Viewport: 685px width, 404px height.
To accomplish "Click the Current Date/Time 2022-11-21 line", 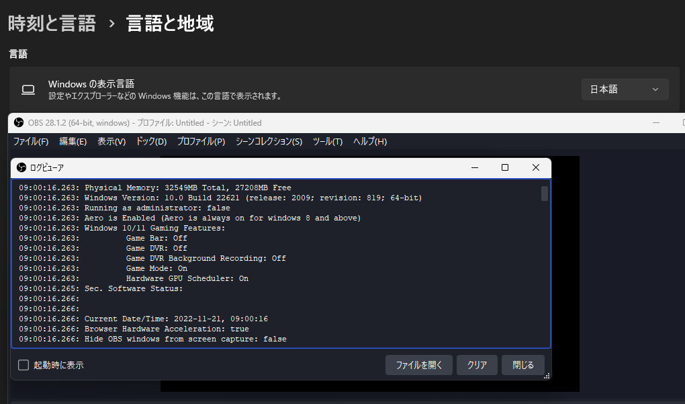I will click(x=143, y=319).
